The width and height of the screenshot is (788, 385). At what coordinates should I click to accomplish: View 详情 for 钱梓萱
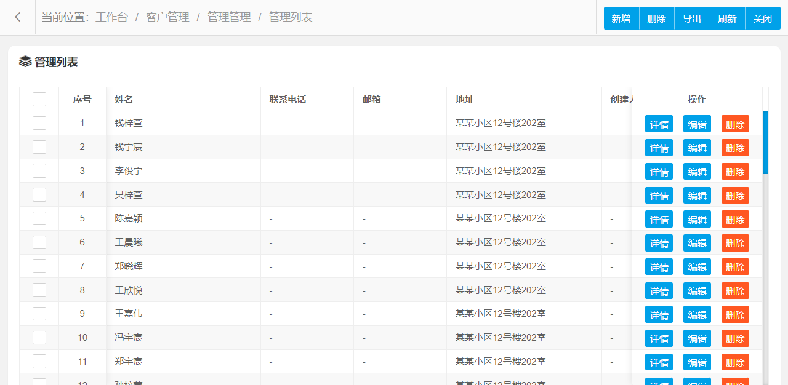tap(659, 124)
